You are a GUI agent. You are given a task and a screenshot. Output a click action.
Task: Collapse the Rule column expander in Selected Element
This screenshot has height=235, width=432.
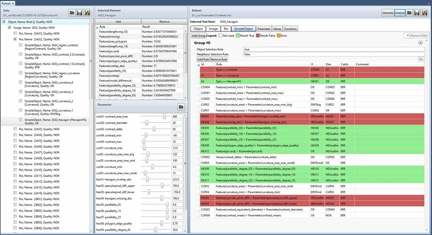(x=97, y=27)
